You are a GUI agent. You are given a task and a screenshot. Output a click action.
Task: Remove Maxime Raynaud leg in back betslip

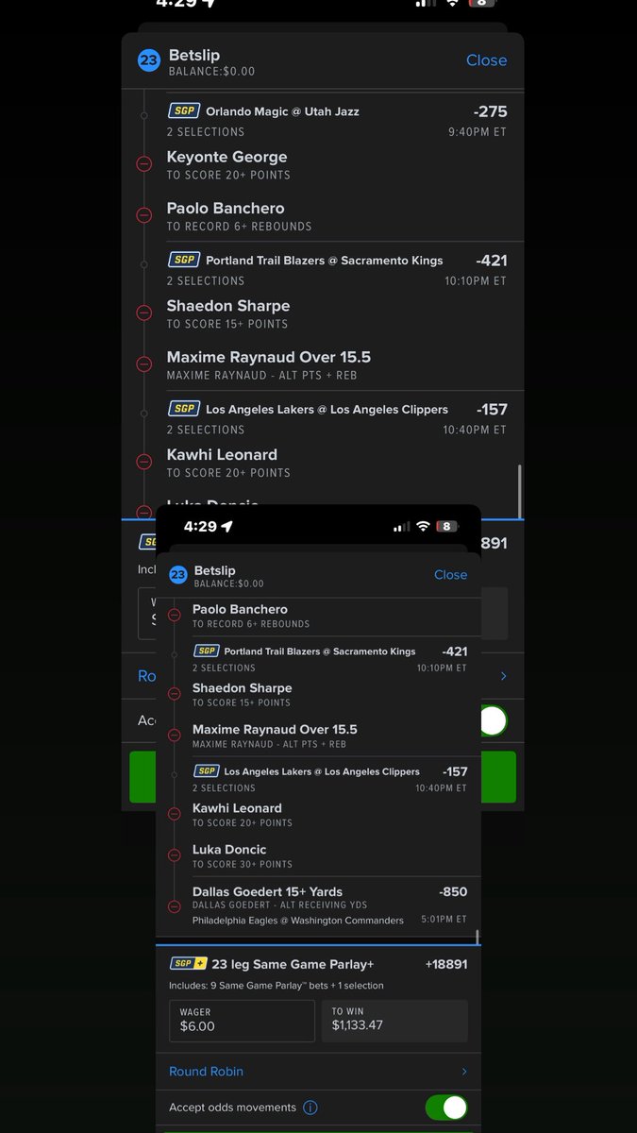click(144, 364)
